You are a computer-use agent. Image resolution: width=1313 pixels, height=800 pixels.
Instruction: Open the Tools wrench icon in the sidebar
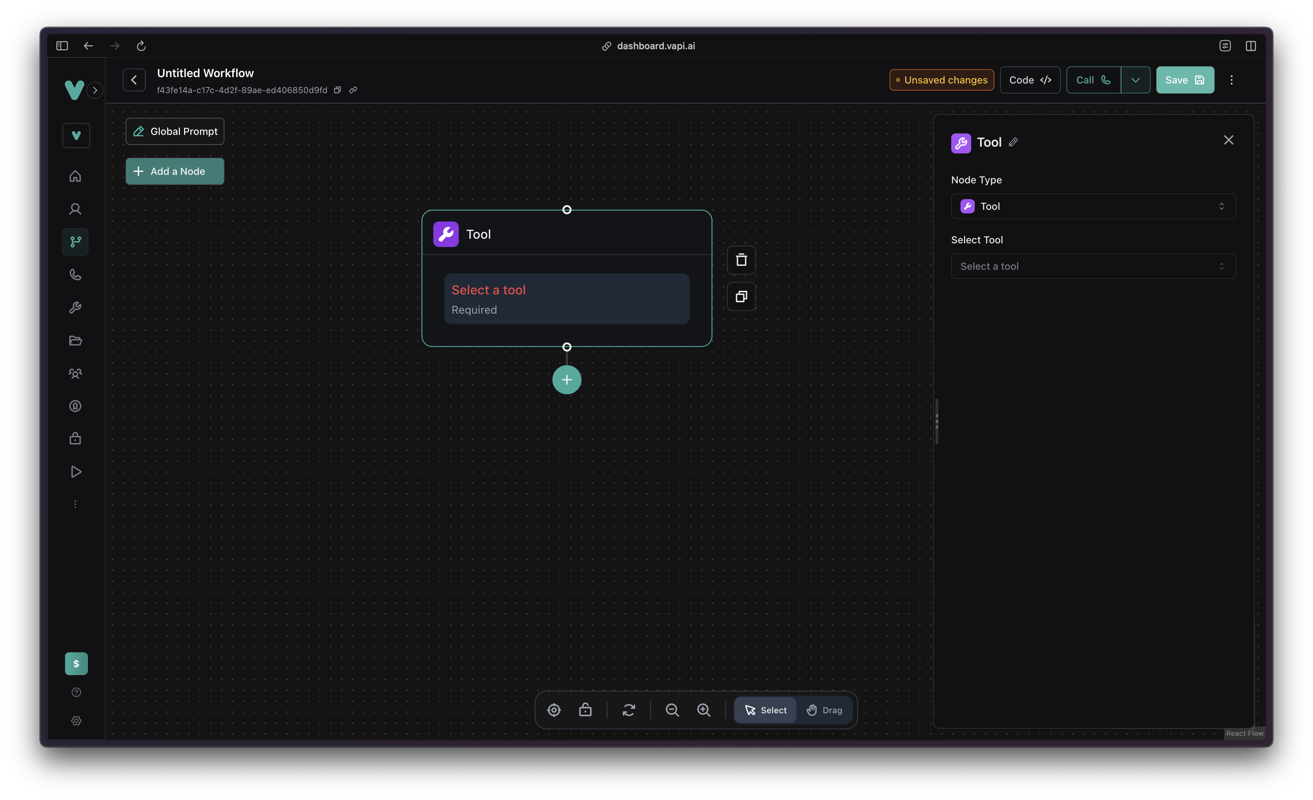click(75, 308)
